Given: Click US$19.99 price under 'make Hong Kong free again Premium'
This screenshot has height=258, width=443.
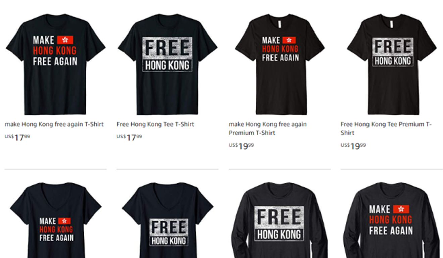Looking at the screenshot, I should 241,146.
